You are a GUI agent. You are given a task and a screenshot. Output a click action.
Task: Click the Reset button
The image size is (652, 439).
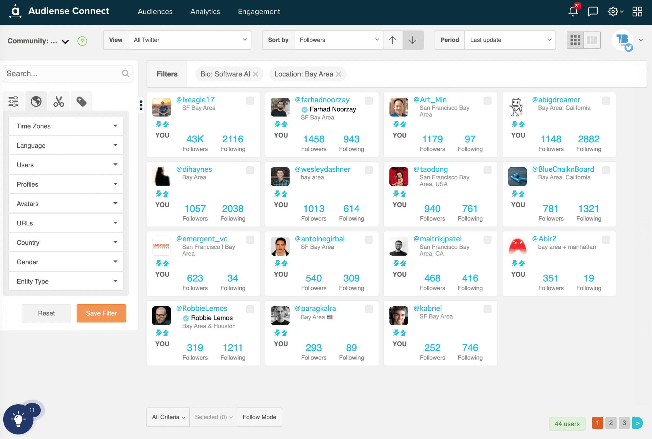(x=46, y=313)
